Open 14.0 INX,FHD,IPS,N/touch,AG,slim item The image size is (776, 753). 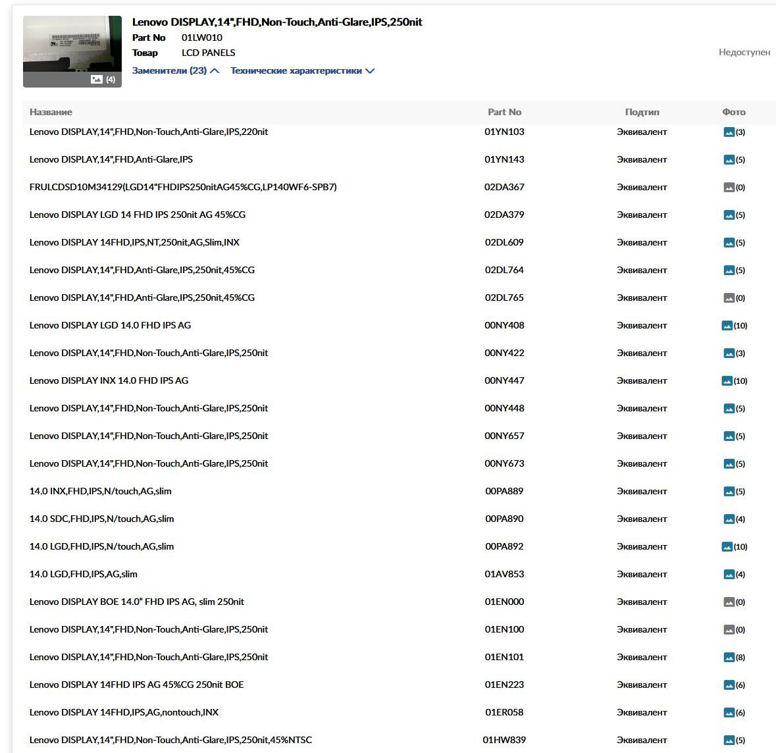point(101,491)
